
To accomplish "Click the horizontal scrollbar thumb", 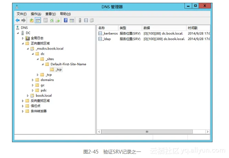I will click(147, 132).
